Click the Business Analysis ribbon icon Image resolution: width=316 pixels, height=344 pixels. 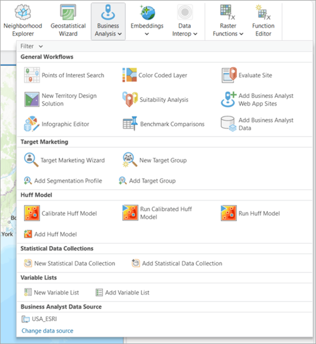[x=108, y=12]
